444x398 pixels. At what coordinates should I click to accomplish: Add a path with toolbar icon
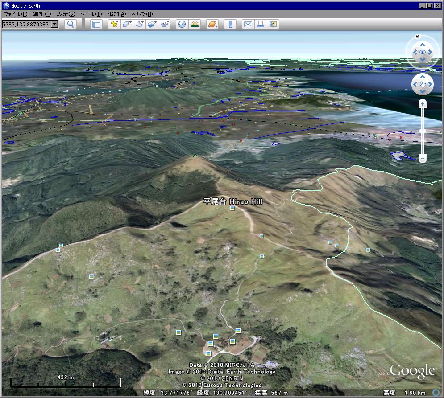pos(140,24)
